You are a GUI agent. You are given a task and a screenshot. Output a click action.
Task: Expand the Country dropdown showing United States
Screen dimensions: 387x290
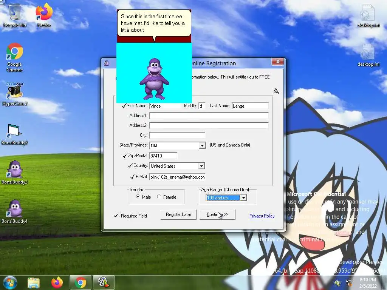pyautogui.click(x=201, y=166)
